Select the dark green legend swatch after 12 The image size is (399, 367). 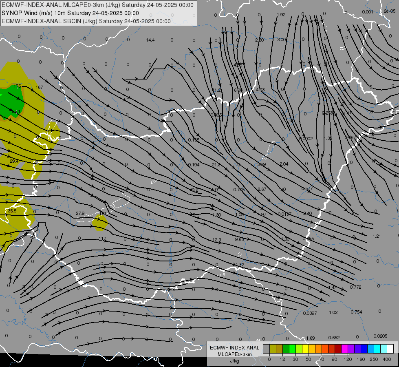coord(286,349)
